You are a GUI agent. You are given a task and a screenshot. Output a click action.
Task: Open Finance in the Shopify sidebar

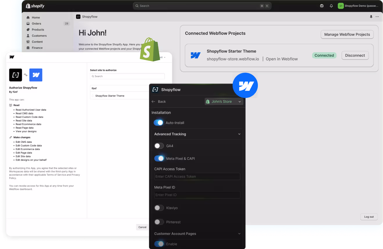[37, 48]
